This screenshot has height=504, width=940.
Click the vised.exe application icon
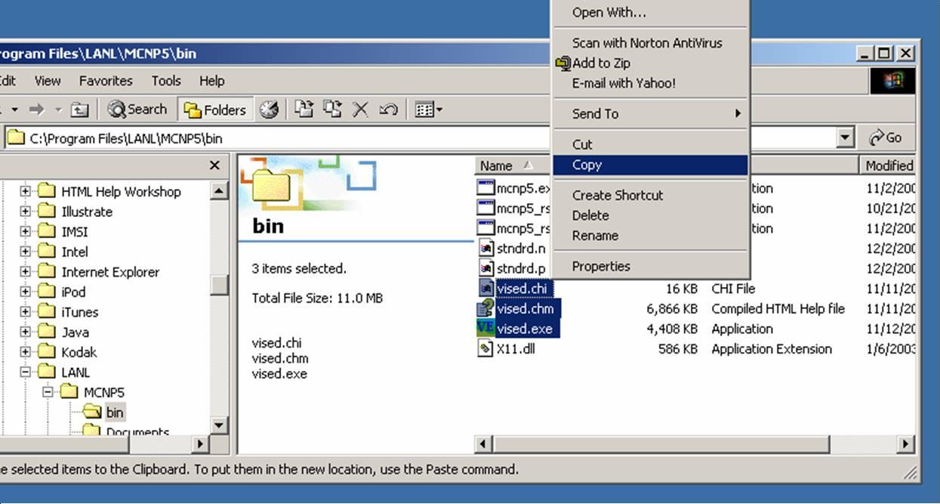coord(485,328)
